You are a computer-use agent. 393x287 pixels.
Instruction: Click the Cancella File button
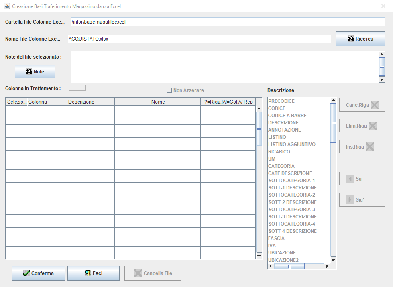153,273
